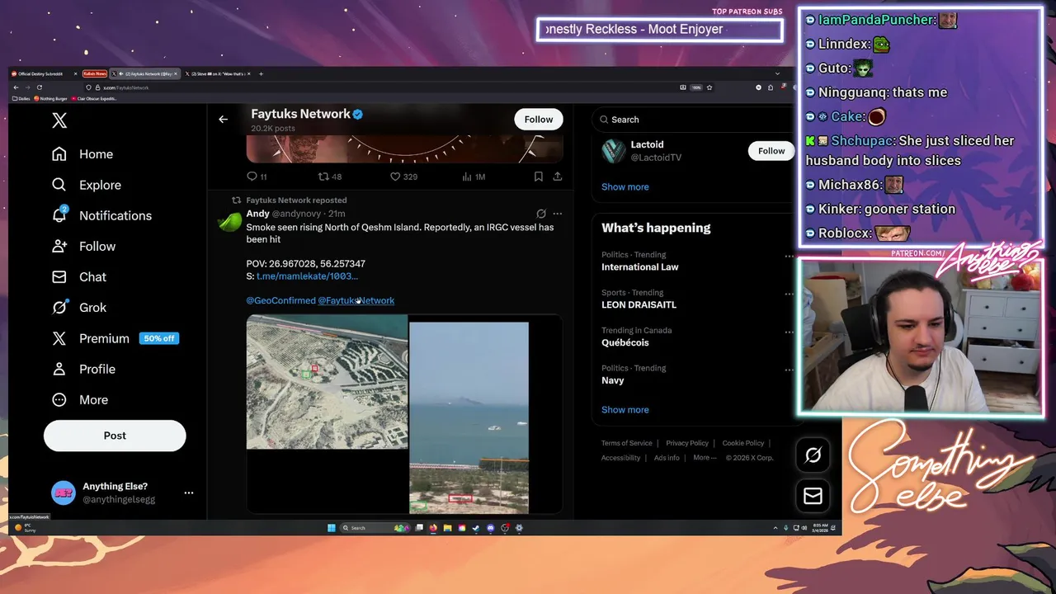1056x594 pixels.
Task: Open the Follow item in the left sidebar
Action: [x=83, y=246]
